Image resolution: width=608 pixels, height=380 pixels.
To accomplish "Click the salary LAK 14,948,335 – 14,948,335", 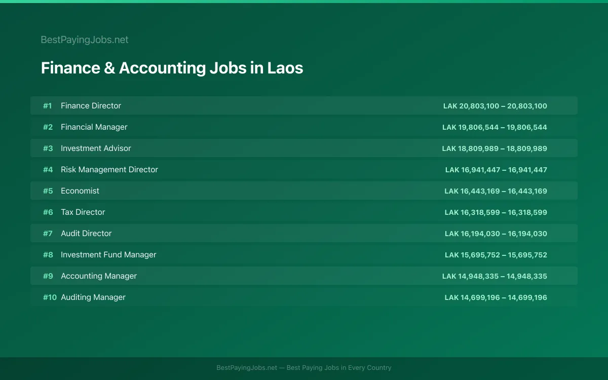I will click(495, 276).
